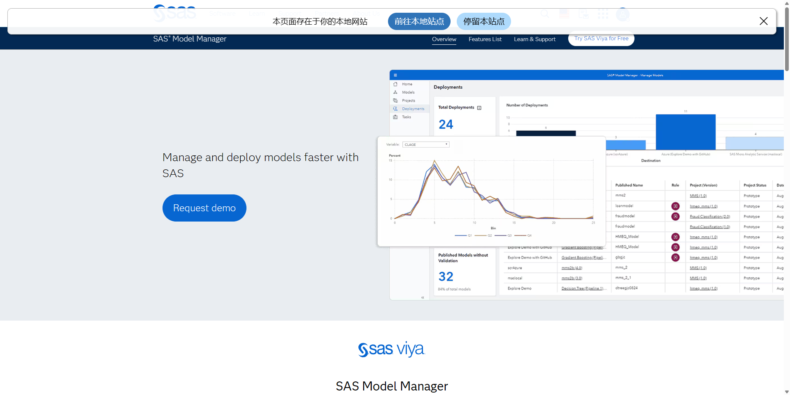Click the Published Models without Validation value 32
This screenshot has width=790, height=395.
click(x=446, y=277)
